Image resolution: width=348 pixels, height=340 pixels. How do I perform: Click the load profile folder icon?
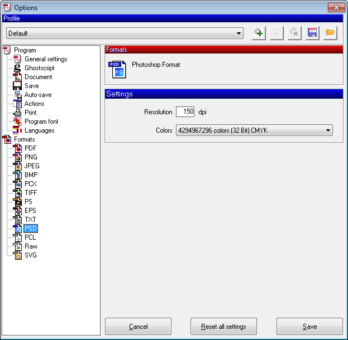coord(330,33)
